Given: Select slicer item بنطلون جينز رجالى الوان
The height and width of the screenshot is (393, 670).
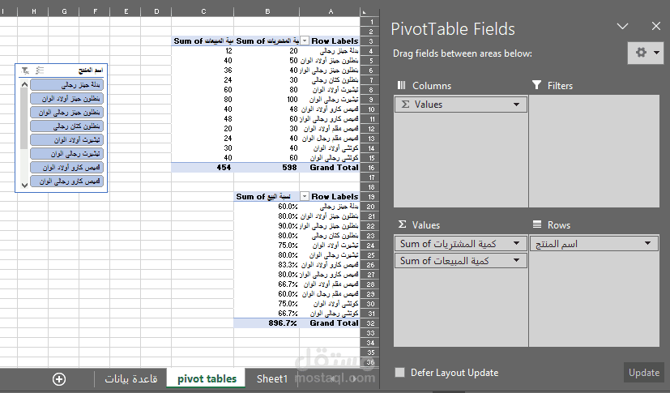Looking at the screenshot, I should pyautogui.click(x=66, y=113).
